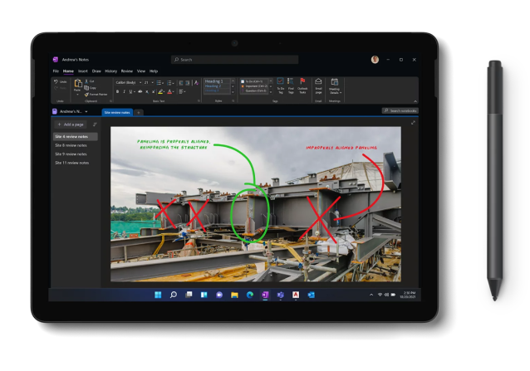Click the To Do Tag icon
Viewport: 530px width, 371px height.
click(x=281, y=84)
